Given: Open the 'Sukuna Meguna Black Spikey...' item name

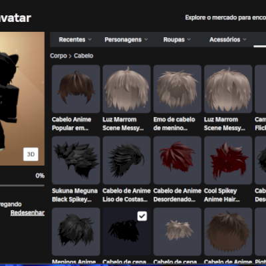Looking at the screenshot, I should click(x=74, y=195).
